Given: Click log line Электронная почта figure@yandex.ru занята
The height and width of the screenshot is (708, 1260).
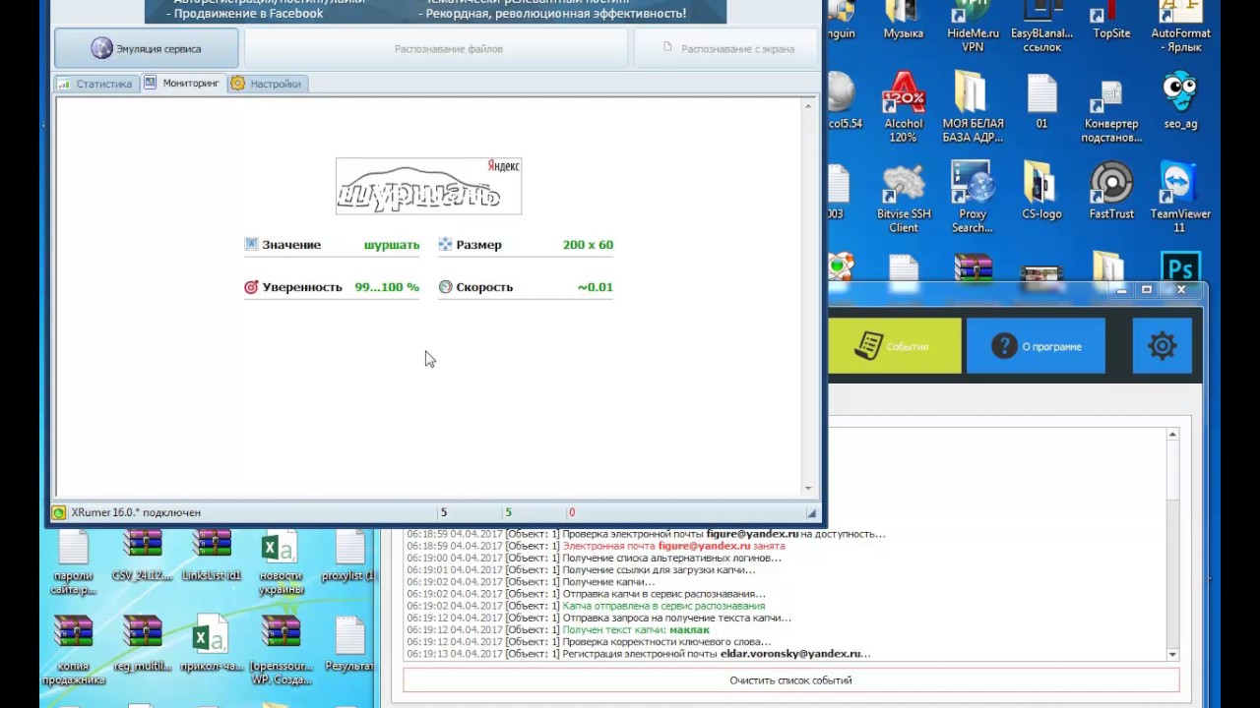Looking at the screenshot, I should coord(596,546).
